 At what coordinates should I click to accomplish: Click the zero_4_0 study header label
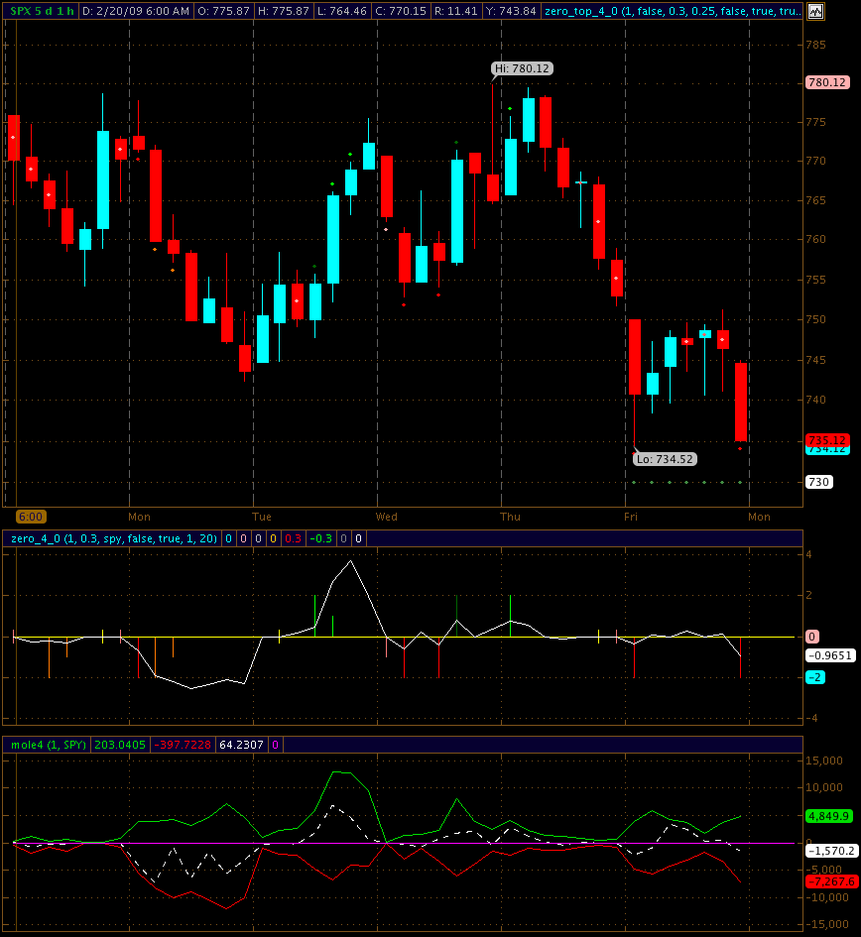point(112,538)
